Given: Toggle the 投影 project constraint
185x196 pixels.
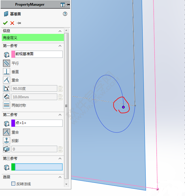Looking at the screenshot, I should coord(7,141).
